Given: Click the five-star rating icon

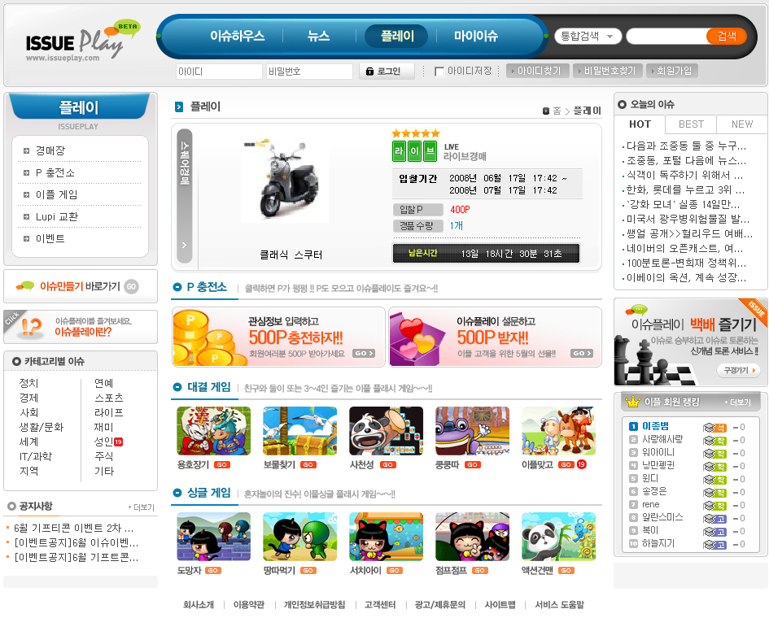Looking at the screenshot, I should pyautogui.click(x=415, y=133).
